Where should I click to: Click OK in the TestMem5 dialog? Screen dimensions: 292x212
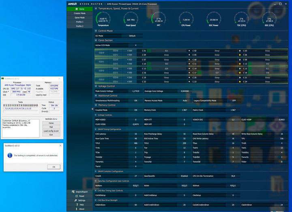click(x=54, y=167)
